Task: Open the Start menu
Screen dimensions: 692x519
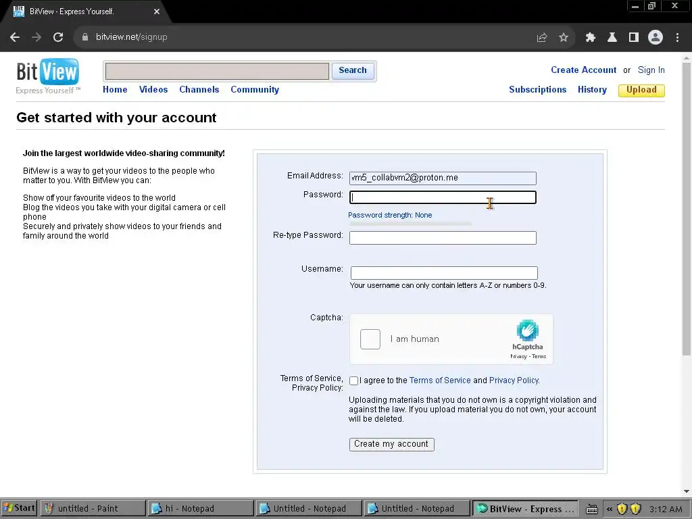Action: point(18,508)
